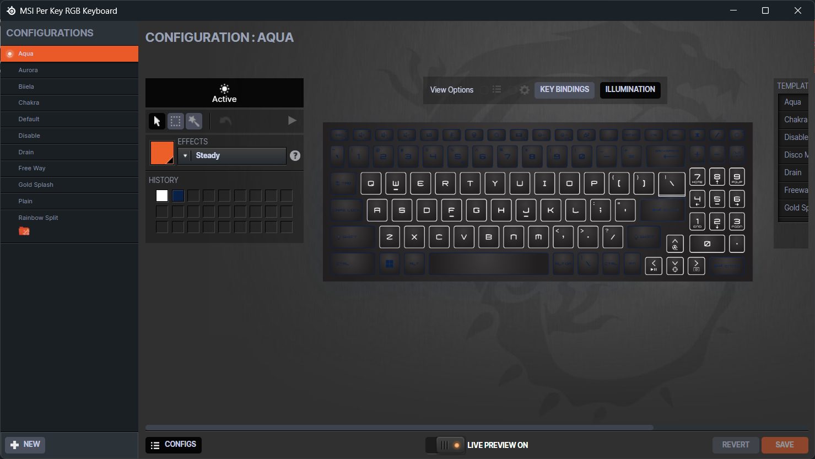Viewport: 815px width, 459px height.
Task: Open the effects help question mark
Action: [x=295, y=156]
